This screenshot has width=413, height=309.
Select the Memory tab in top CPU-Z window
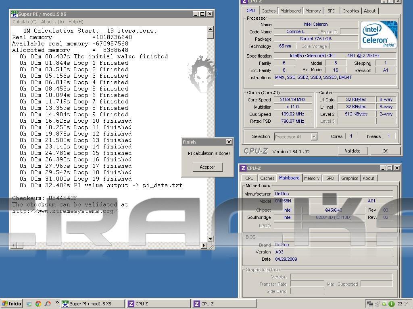click(313, 11)
